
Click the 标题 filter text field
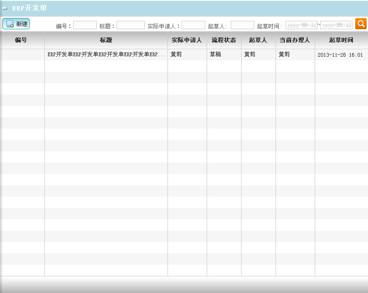coord(130,25)
